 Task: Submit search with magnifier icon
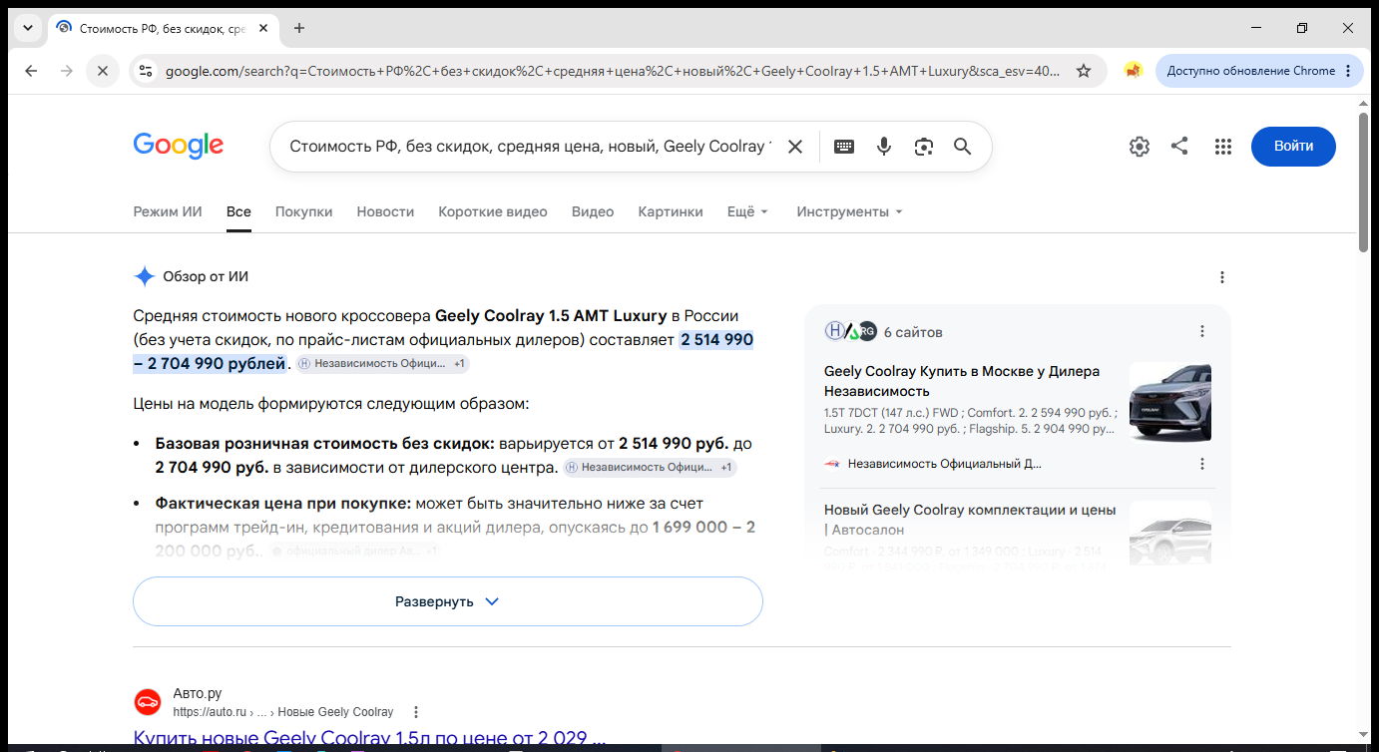tap(963, 147)
